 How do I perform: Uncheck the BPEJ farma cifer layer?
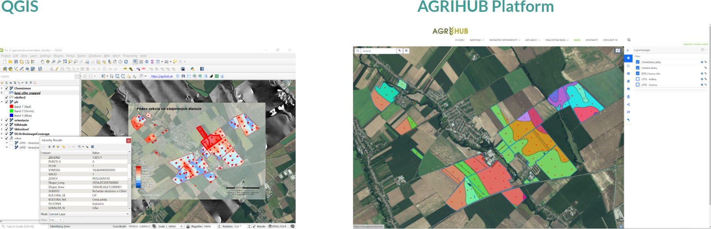638,73
